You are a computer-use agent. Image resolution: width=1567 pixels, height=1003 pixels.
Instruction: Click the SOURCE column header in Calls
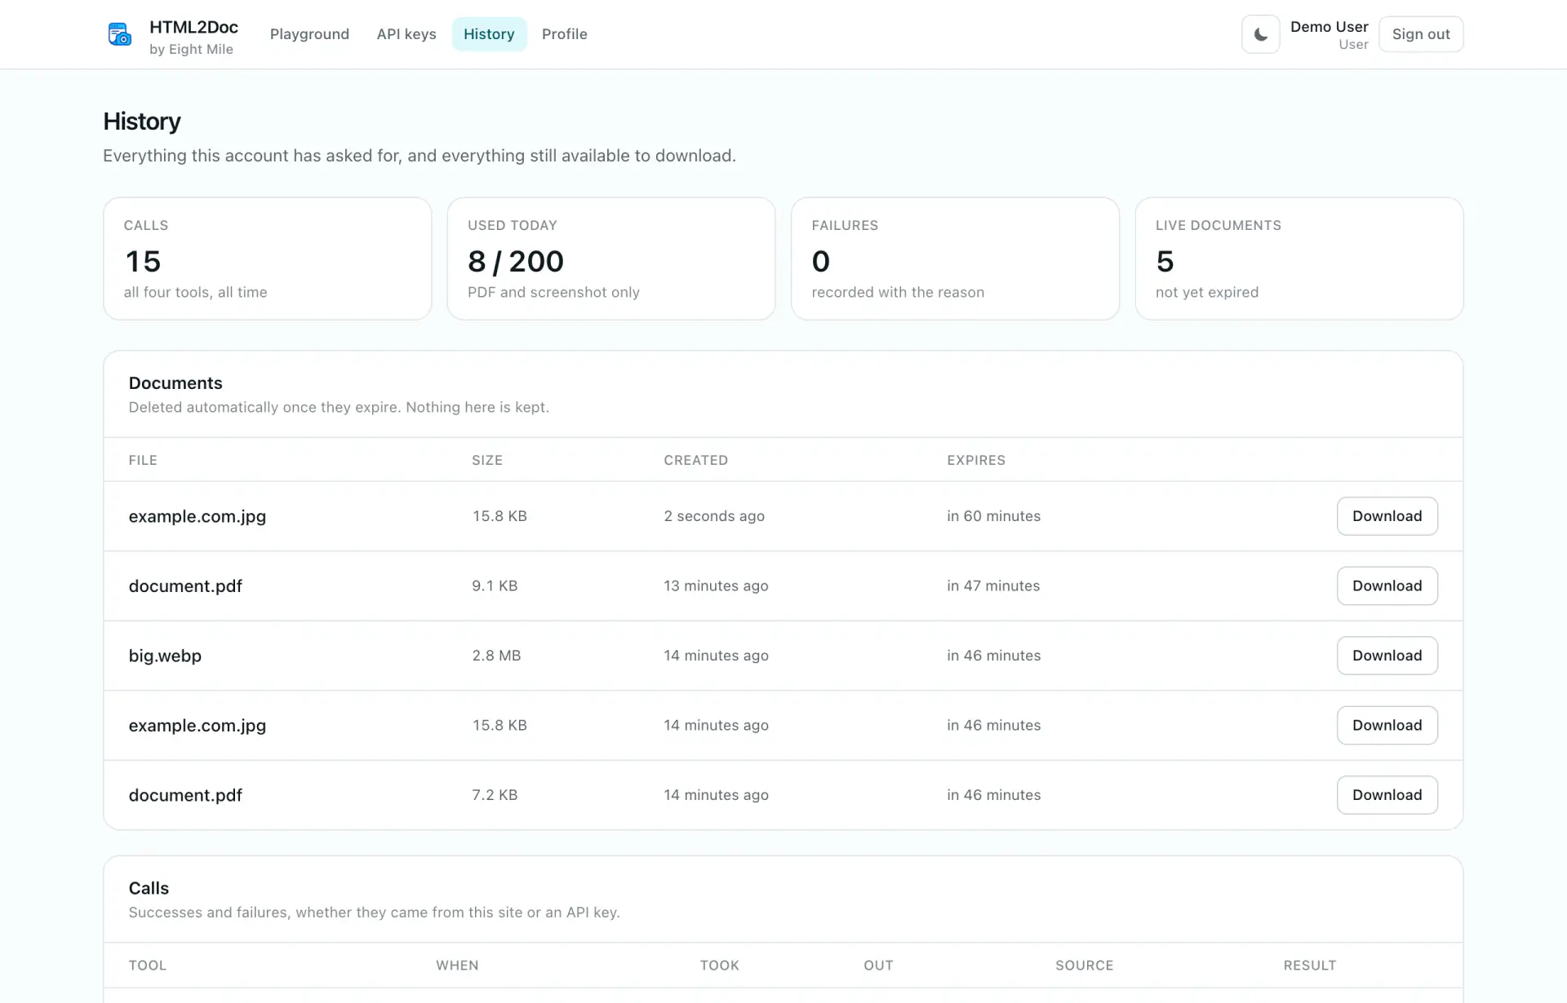click(1084, 965)
